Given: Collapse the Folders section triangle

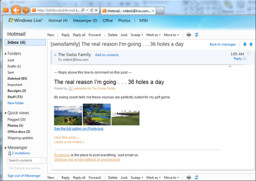Looking at the screenshot, I should click(5, 54).
